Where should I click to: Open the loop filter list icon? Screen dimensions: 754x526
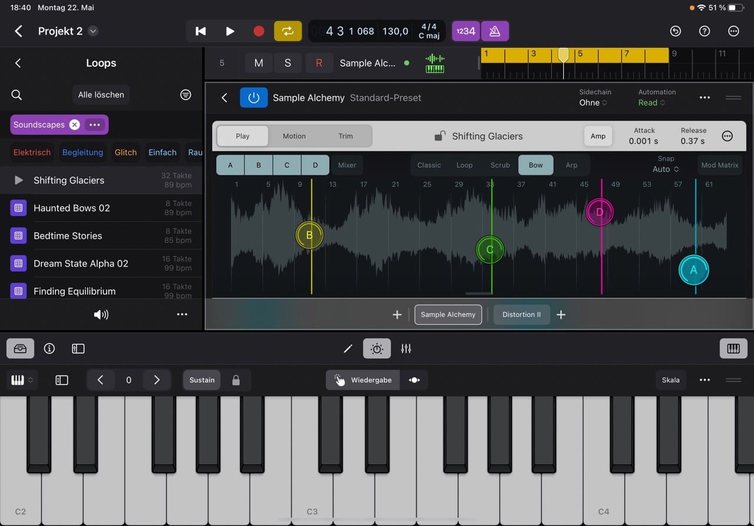pyautogui.click(x=186, y=95)
